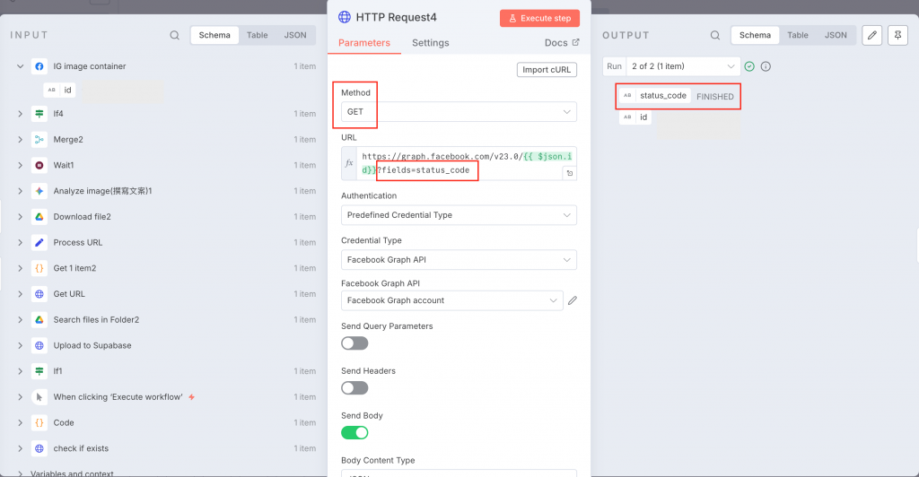
Task: Click the Wait1 node icon
Action: pyautogui.click(x=39, y=165)
